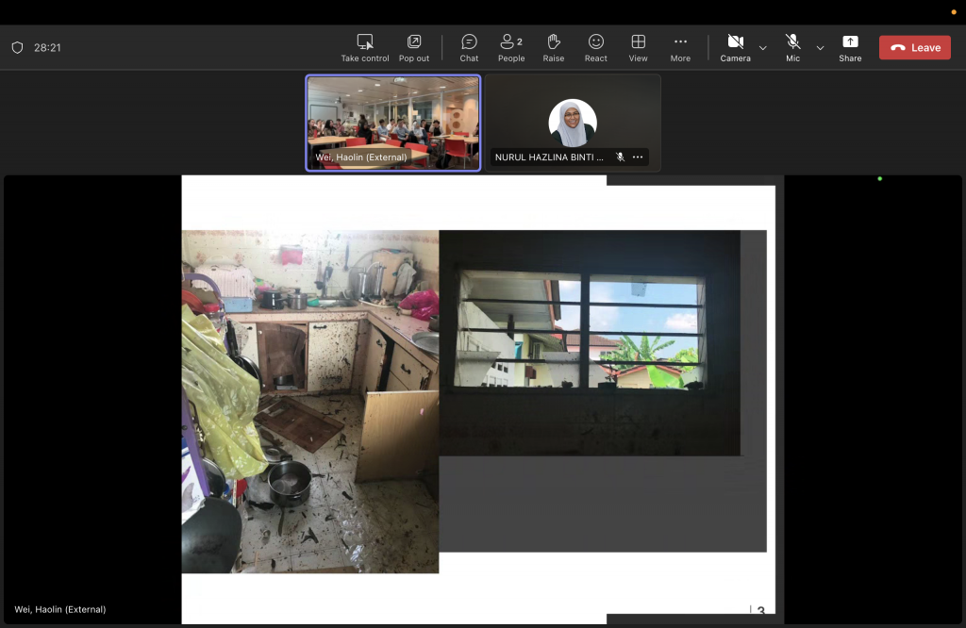Select Wei, Haolin video thumbnail
Viewport: 966px width, 628px height.
tap(393, 124)
